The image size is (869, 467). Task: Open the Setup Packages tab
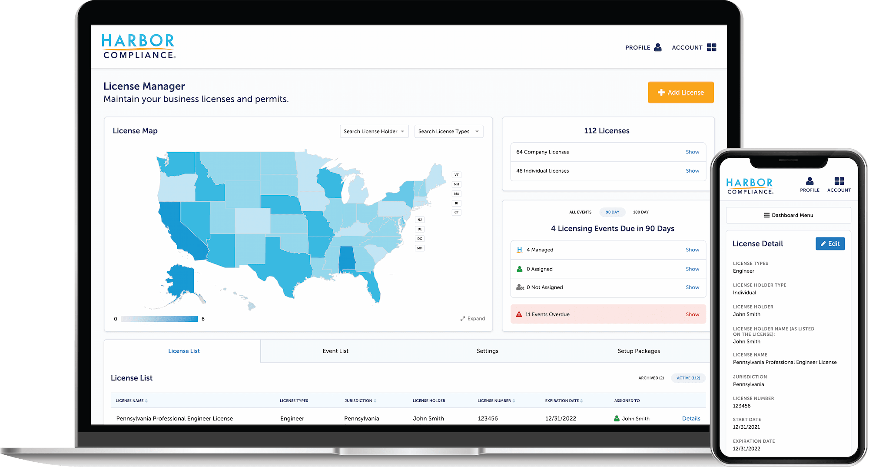point(639,351)
